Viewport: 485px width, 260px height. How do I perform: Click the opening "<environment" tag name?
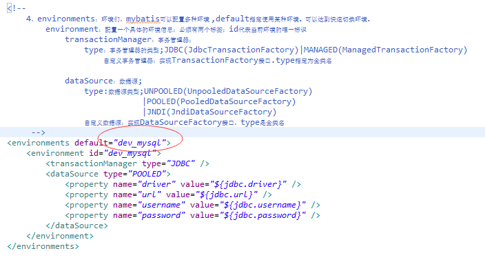(x=55, y=153)
